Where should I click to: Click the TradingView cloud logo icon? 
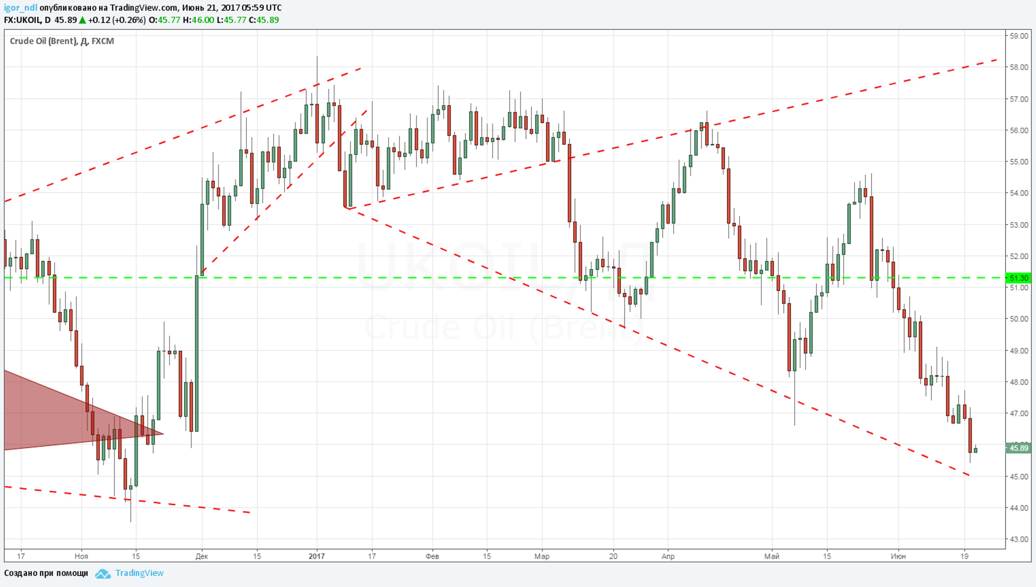(103, 574)
